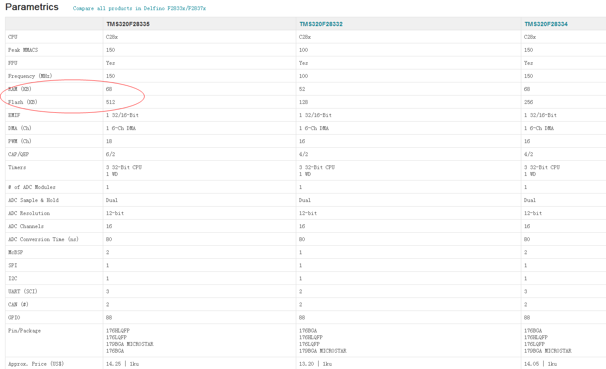Screen dimensions: 606x369
Task: Open the TMS320F28334 product link
Action: click(x=546, y=24)
